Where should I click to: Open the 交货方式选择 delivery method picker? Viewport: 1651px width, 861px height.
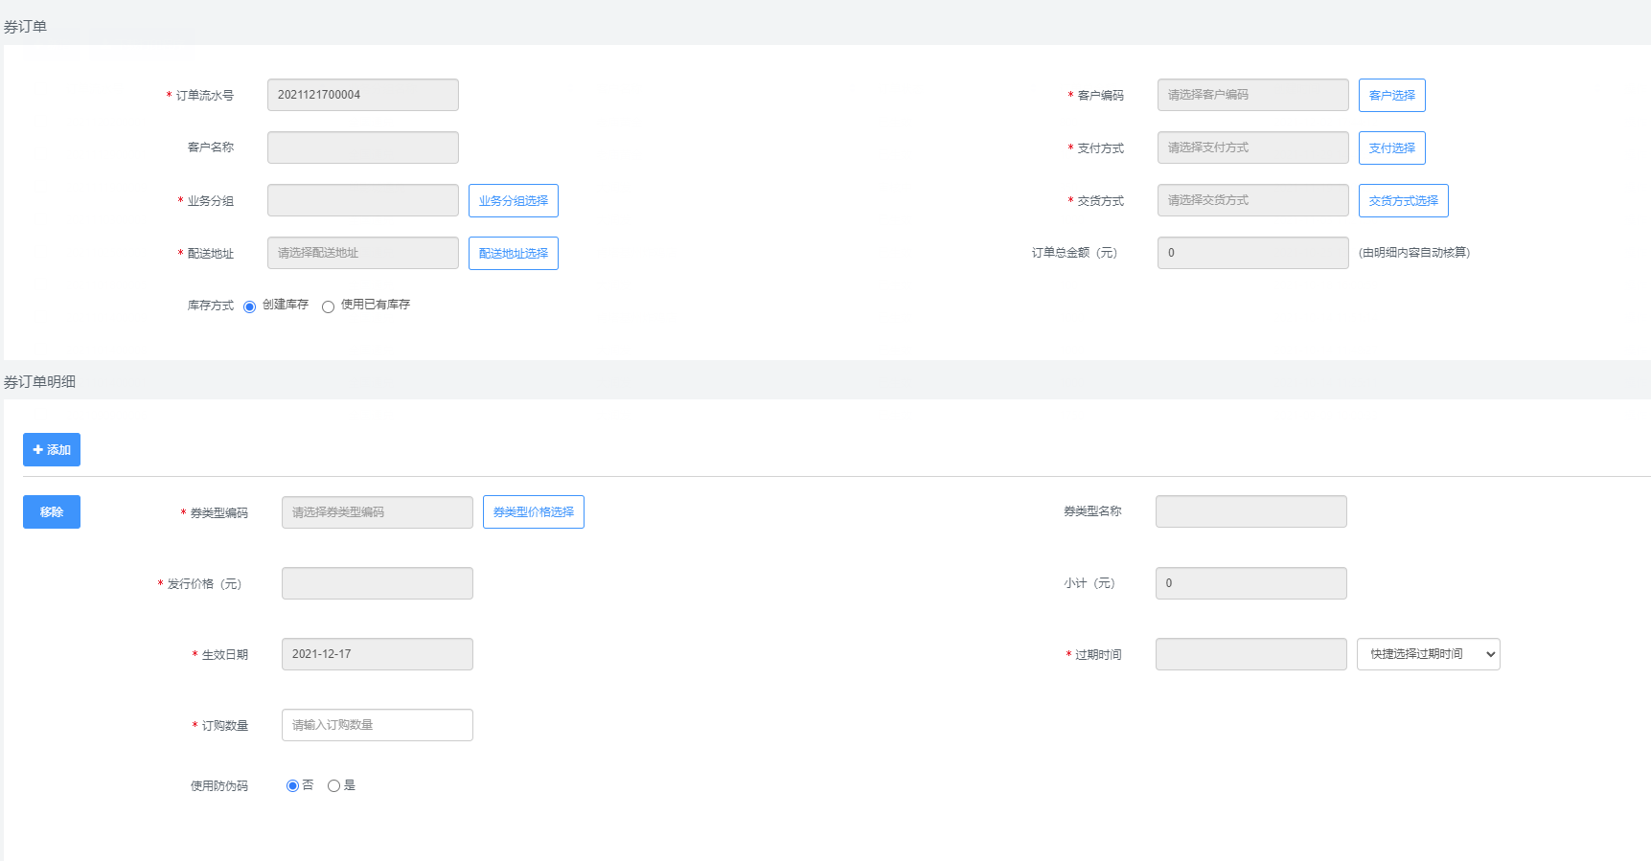[1403, 200]
